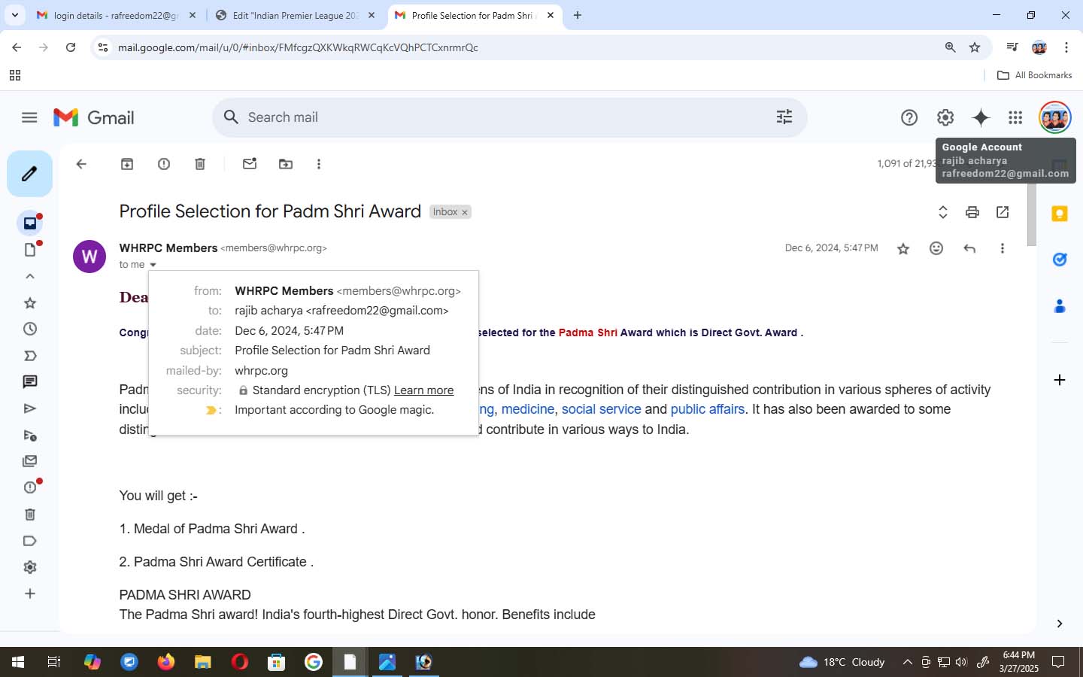Open the tab search dropdown
This screenshot has width=1083, height=677.
tap(14, 15)
